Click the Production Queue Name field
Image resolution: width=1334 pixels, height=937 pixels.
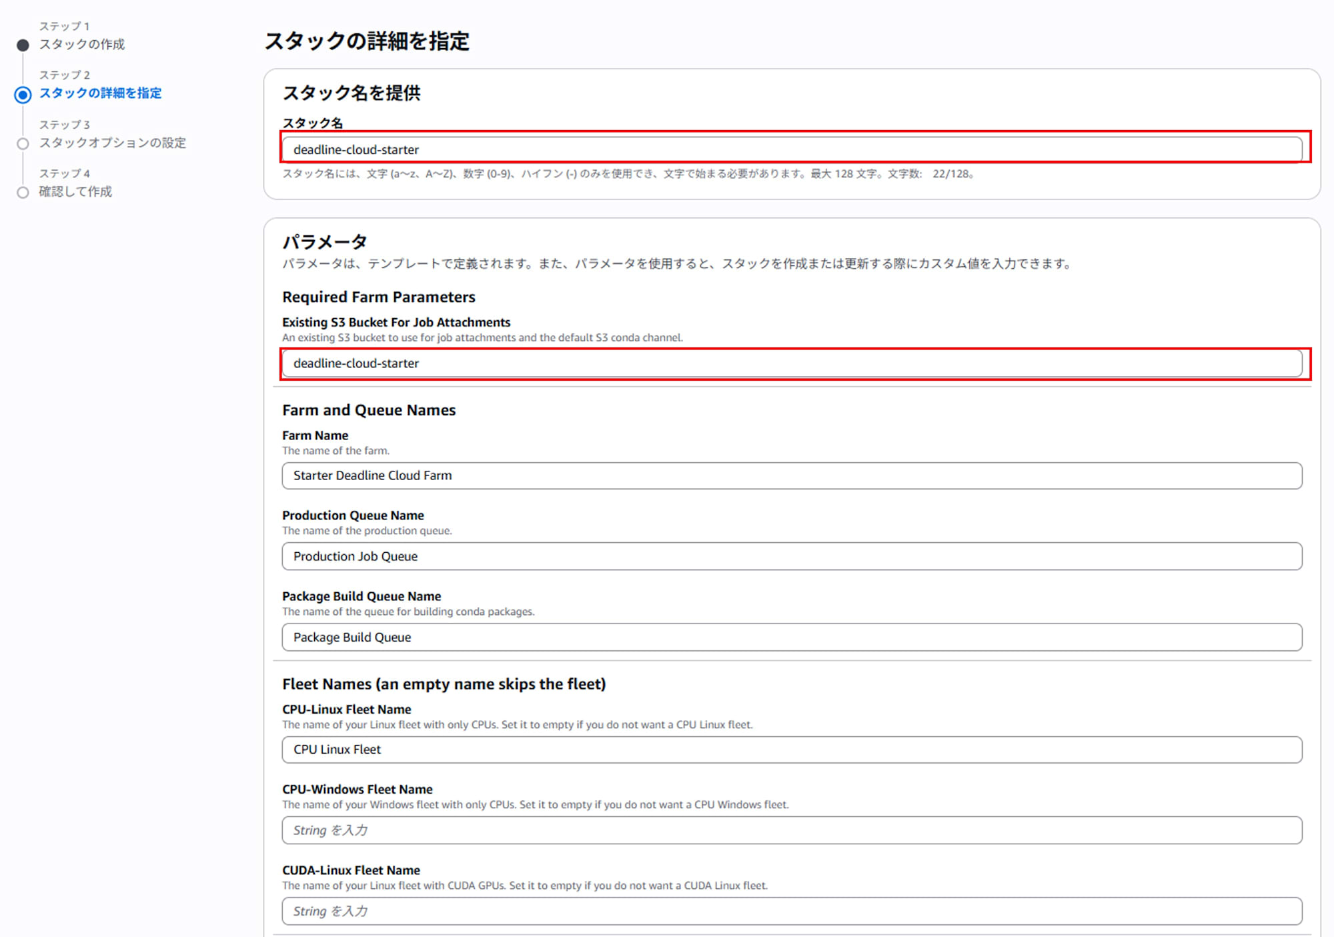[x=792, y=556]
